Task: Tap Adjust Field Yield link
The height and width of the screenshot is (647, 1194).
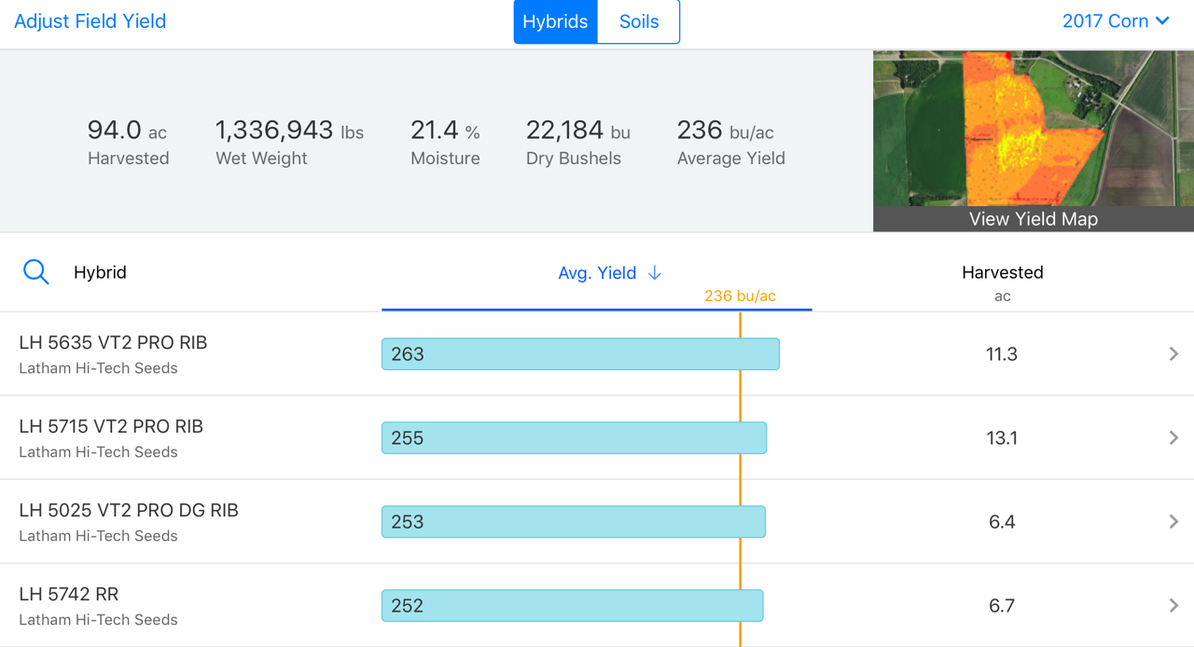Action: tap(90, 21)
